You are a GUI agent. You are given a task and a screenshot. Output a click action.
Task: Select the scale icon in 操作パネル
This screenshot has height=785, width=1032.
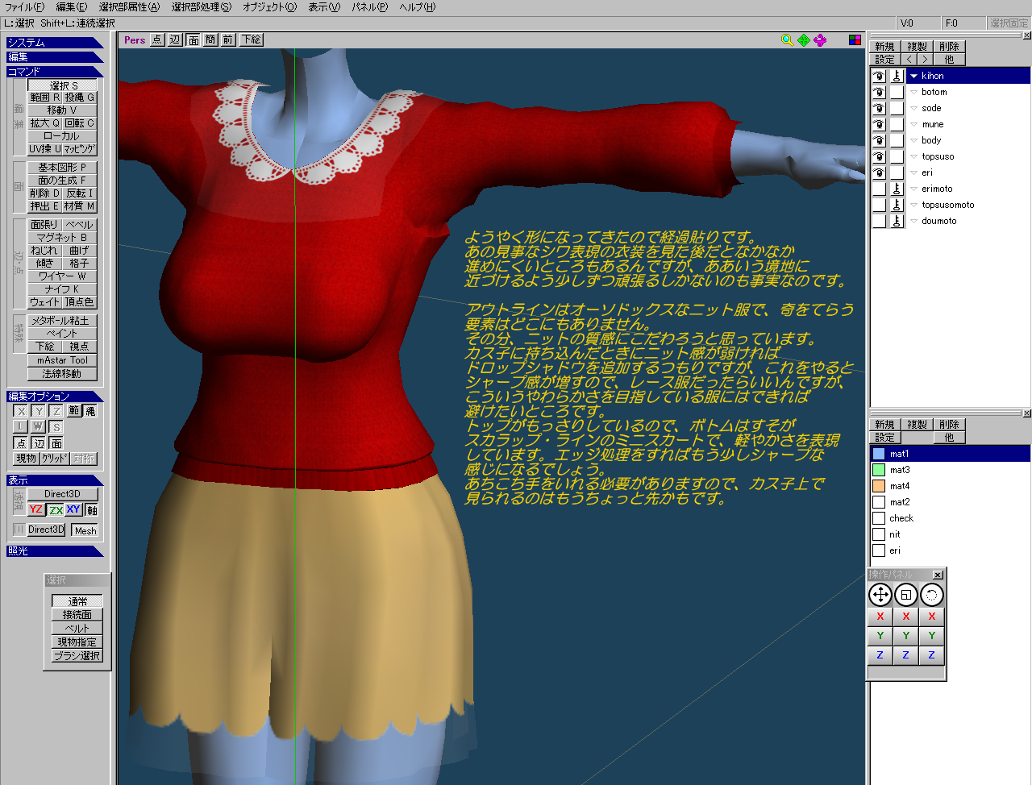click(905, 595)
